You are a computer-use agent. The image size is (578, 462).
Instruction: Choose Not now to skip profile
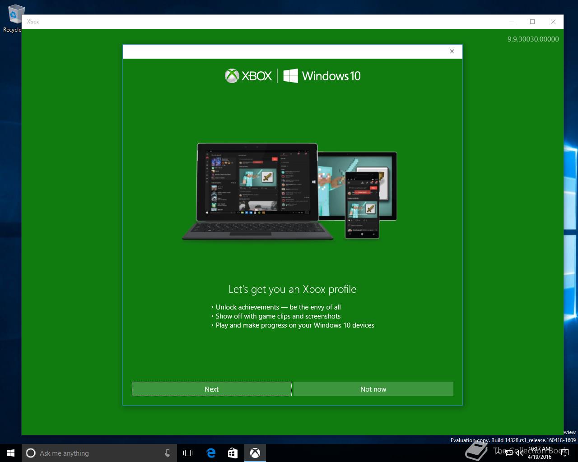[x=373, y=389]
